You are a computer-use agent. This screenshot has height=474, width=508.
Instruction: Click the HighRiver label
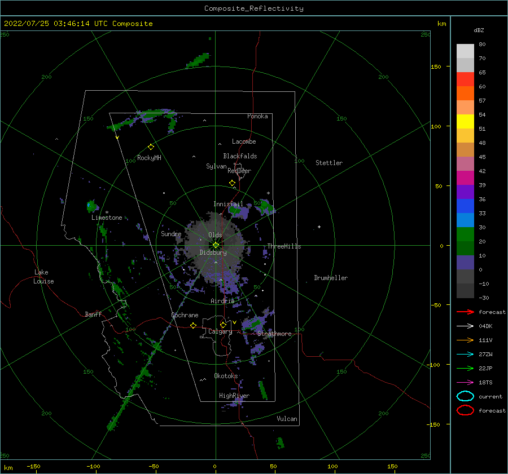234,396
